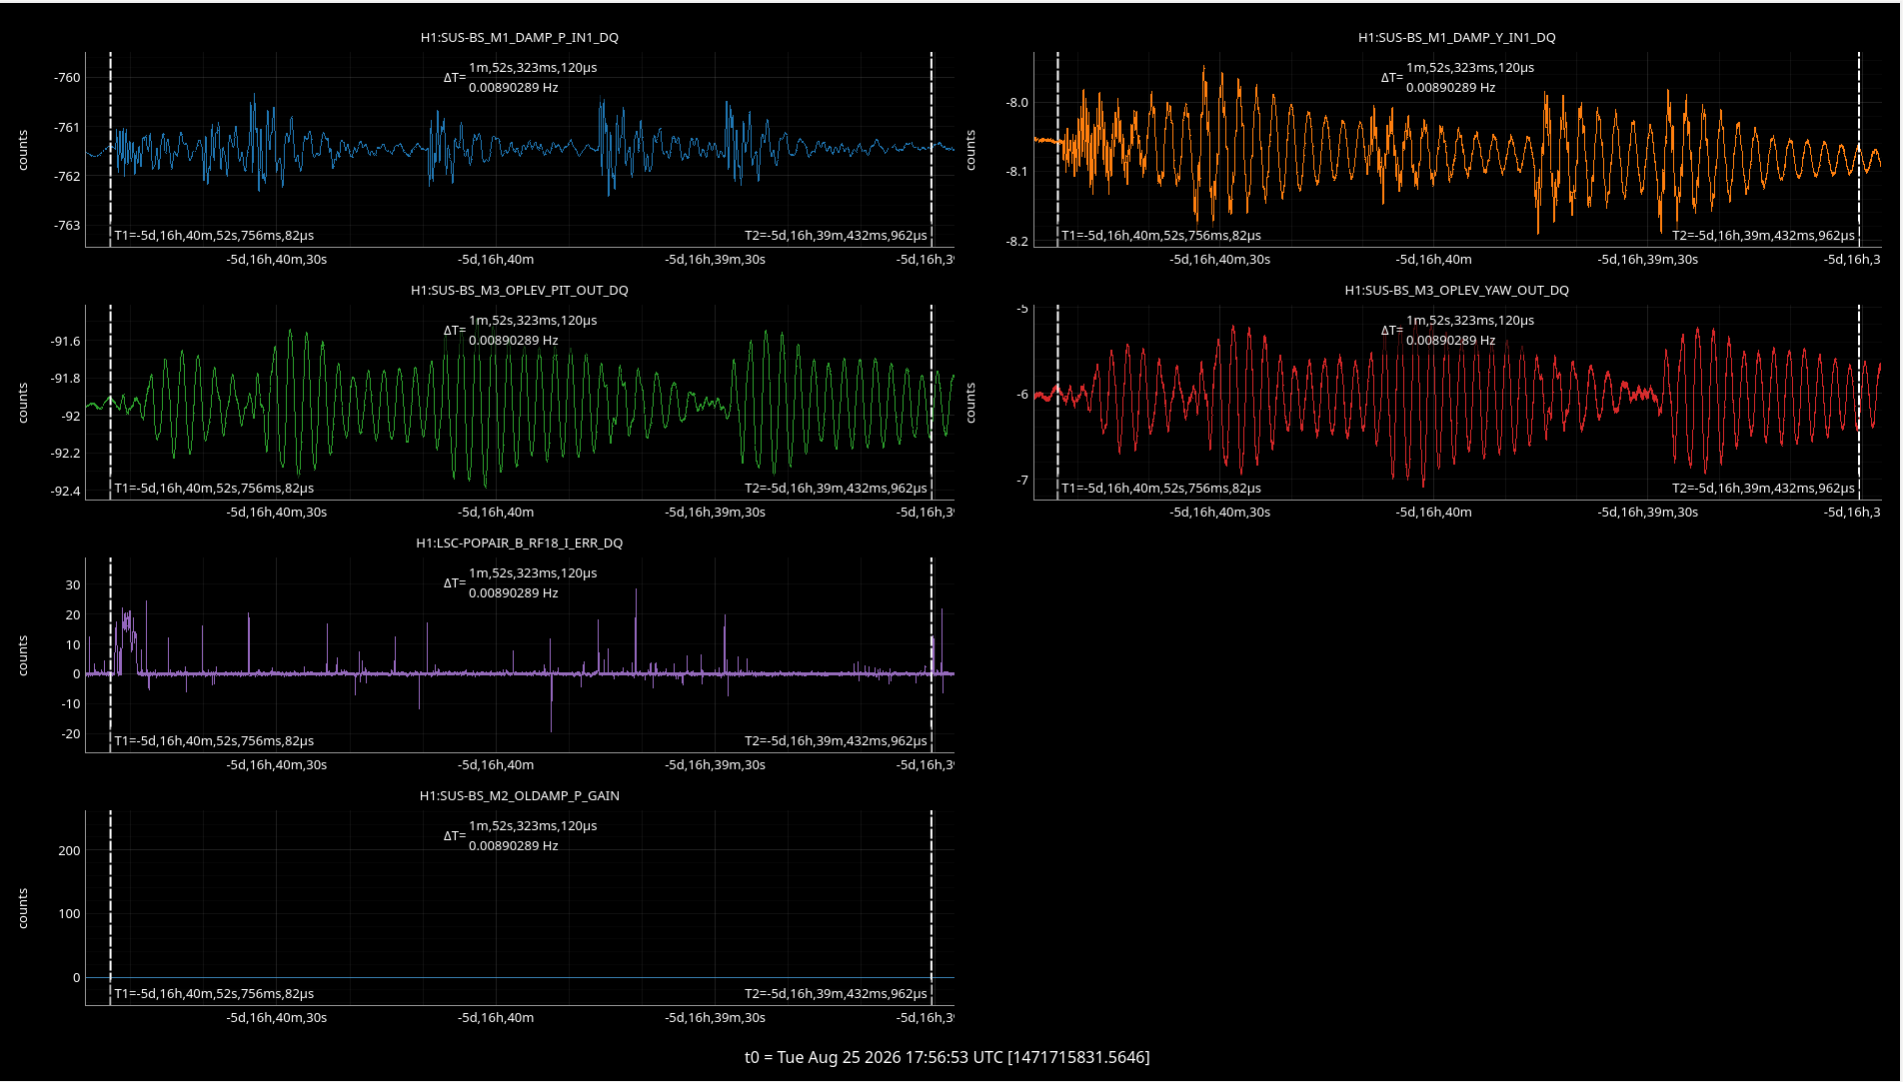The image size is (1903, 1082).
Task: Click the T2 time label in the DAMP_P_IN1_DQ plot
Action: pyautogui.click(x=836, y=236)
